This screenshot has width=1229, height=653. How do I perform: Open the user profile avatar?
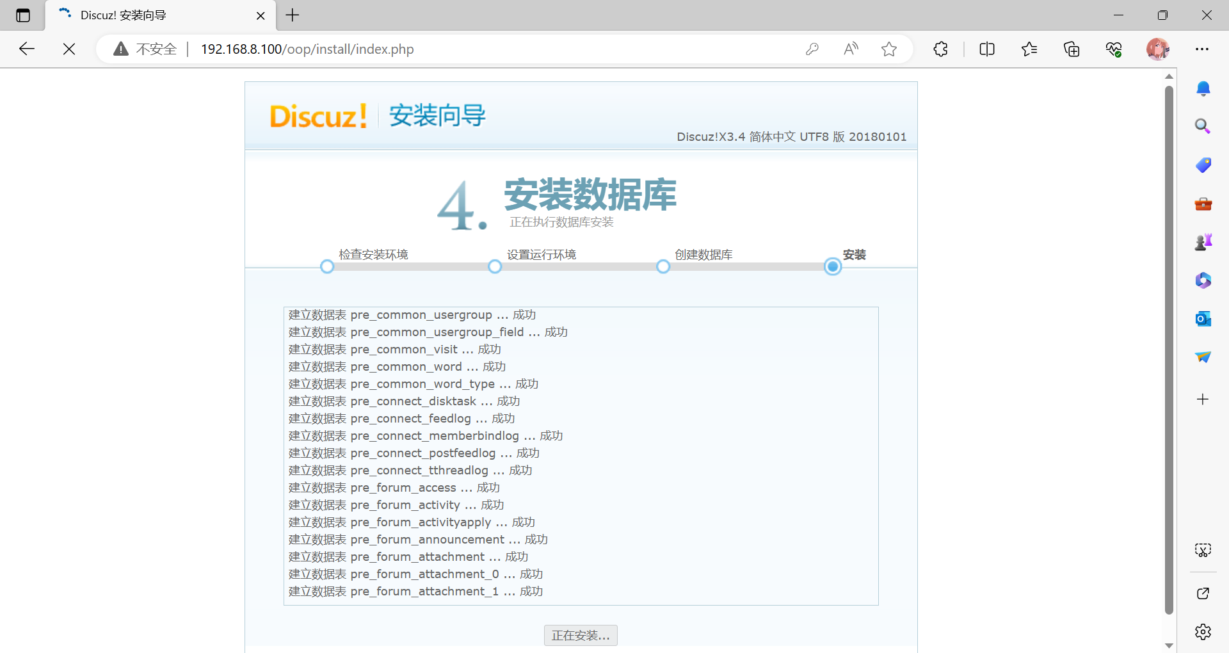point(1158,49)
